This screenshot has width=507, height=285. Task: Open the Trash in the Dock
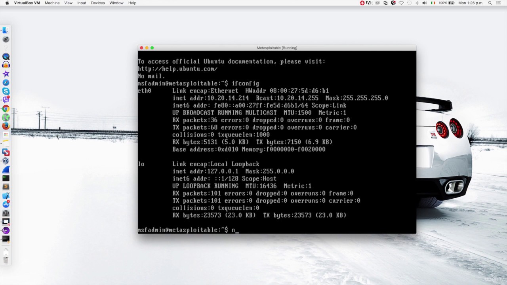click(6, 260)
